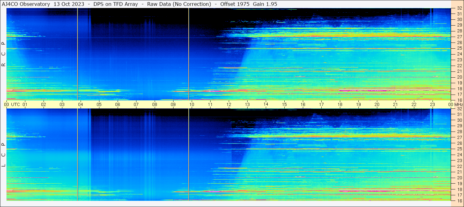The image size is (464, 207).
Task: Click the UTC label on the time axis
Action: (15, 104)
